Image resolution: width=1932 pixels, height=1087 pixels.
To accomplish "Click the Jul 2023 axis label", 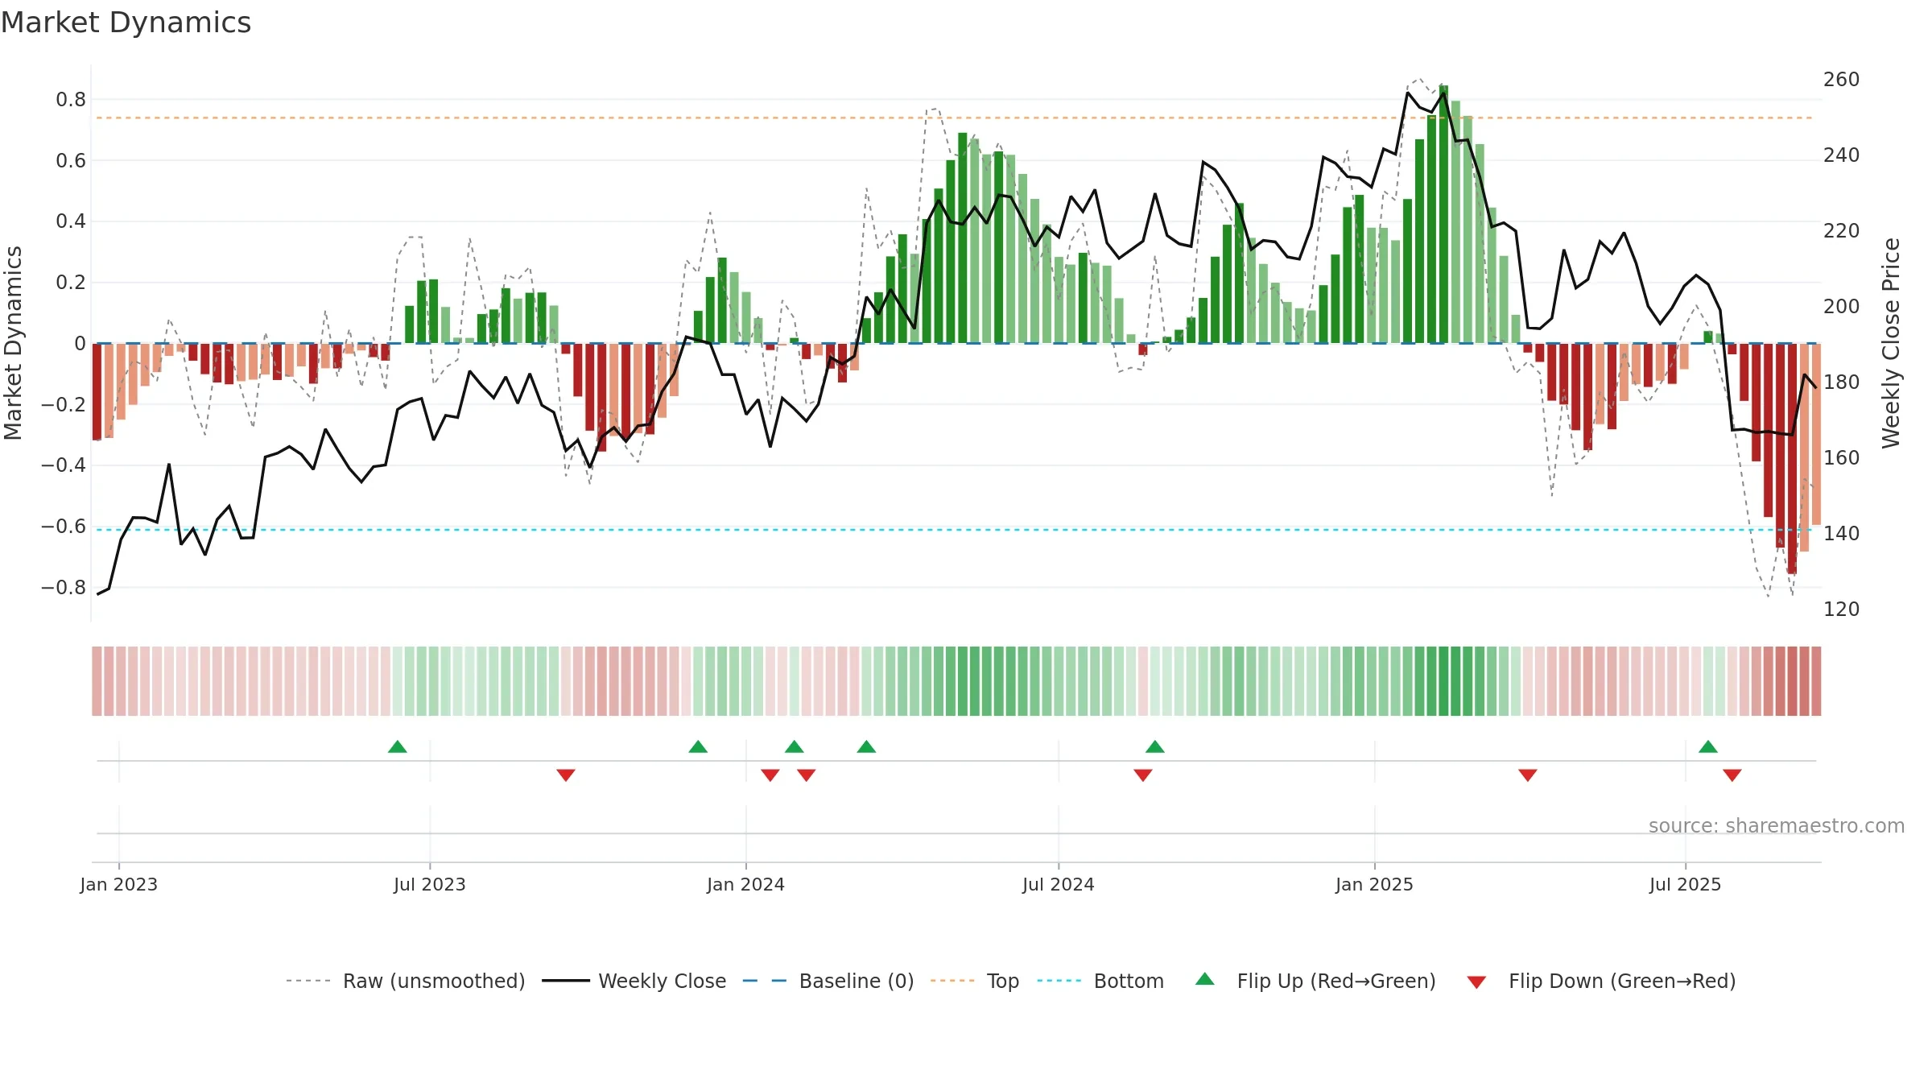I will (x=430, y=884).
